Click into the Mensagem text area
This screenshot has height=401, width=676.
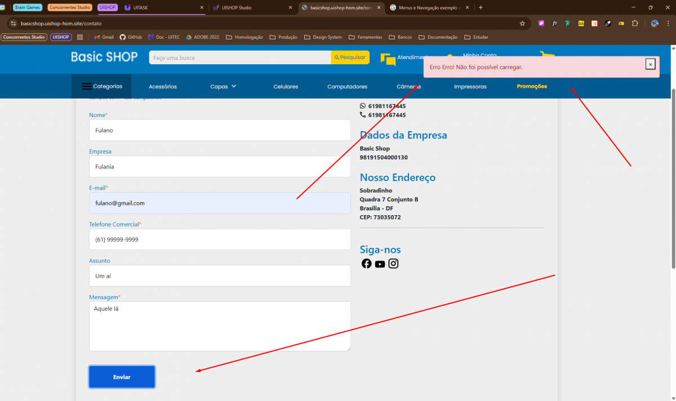coord(220,326)
